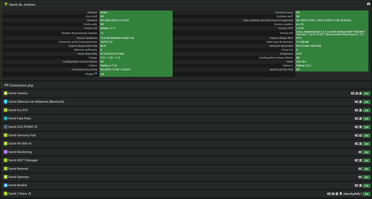The height and width of the screenshot is (199, 372).
Task: Expand the Santé Network panel
Action: 18,169
